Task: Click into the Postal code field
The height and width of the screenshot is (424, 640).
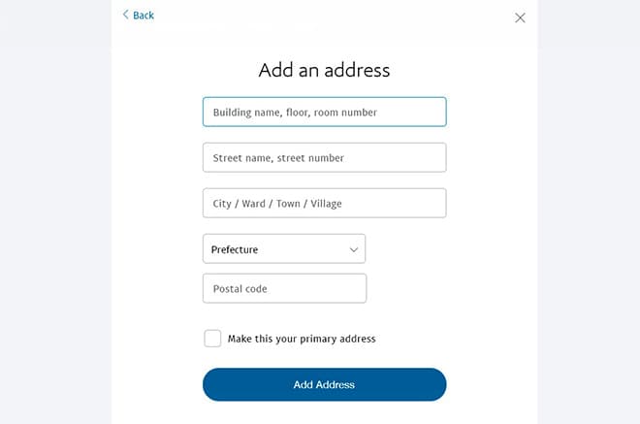Action: (x=284, y=288)
